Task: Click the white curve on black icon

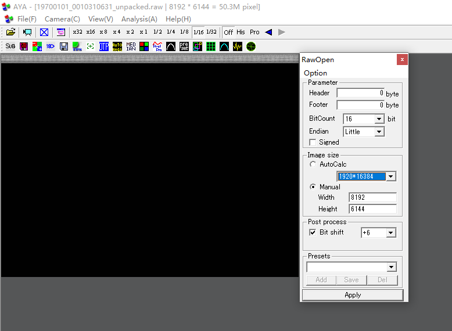Action: [x=171, y=46]
